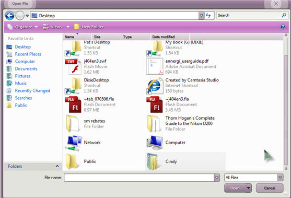Select ennergi_userguide.pdf thumbnail
The image size is (291, 198).
coord(155,66)
